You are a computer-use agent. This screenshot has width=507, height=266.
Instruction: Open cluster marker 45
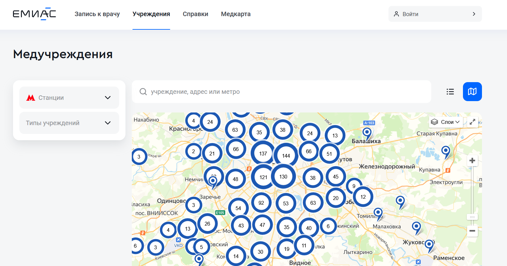tap(336, 177)
